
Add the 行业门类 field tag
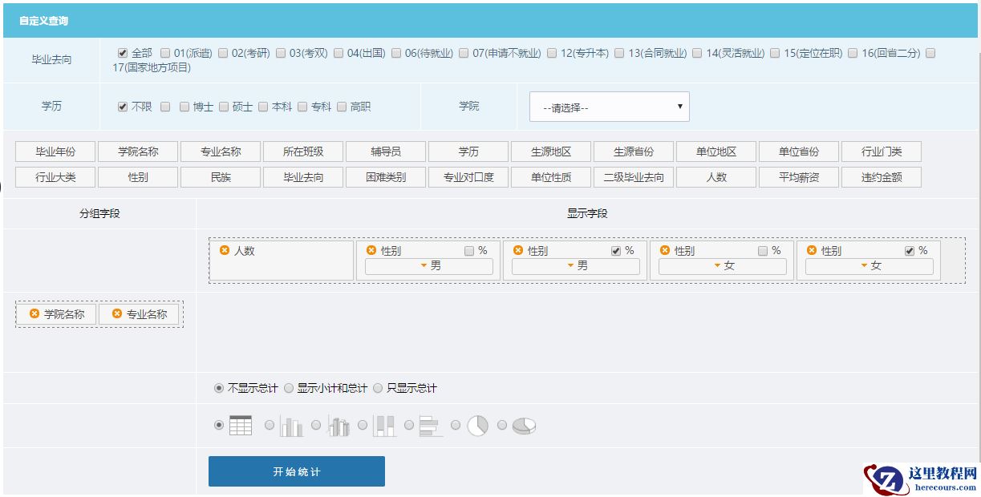882,152
